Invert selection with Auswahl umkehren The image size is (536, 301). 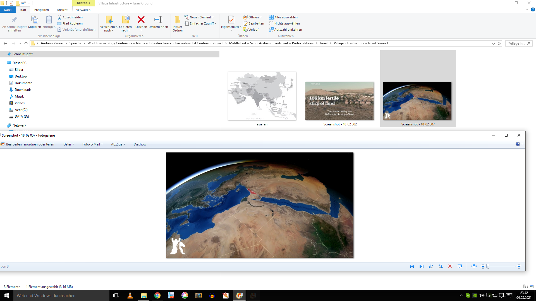[x=286, y=30]
